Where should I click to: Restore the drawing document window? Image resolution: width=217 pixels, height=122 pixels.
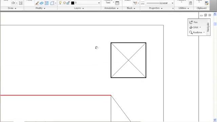point(205,15)
